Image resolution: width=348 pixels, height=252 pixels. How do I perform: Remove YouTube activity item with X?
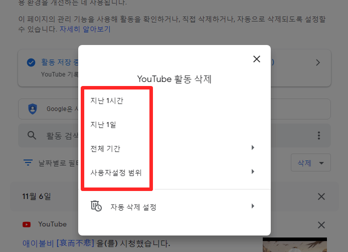pyautogui.click(x=321, y=225)
